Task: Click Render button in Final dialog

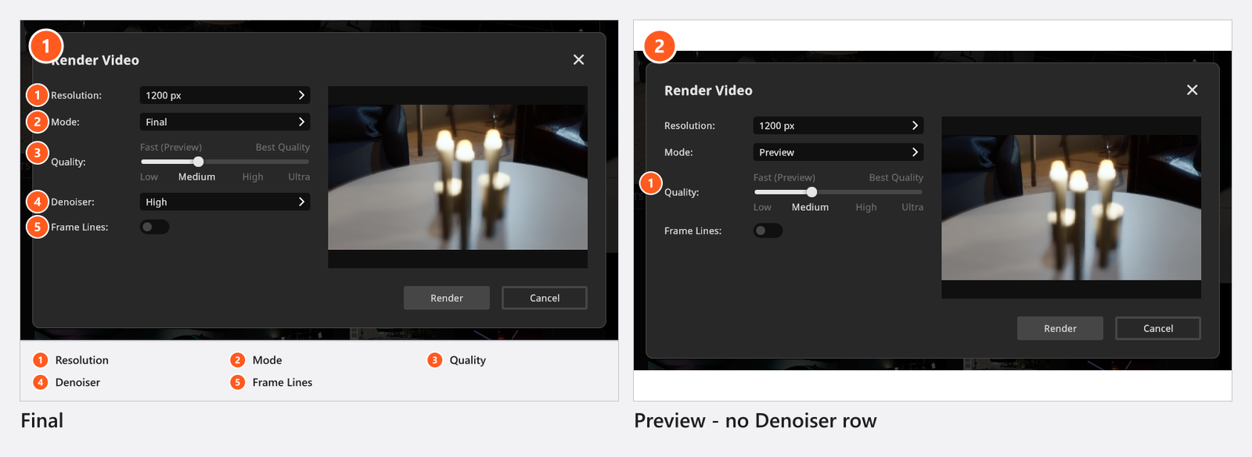Action: point(447,298)
